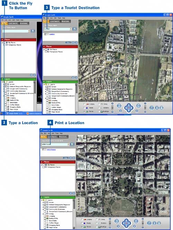Open the dropdown of the white house search field

(68, 144)
